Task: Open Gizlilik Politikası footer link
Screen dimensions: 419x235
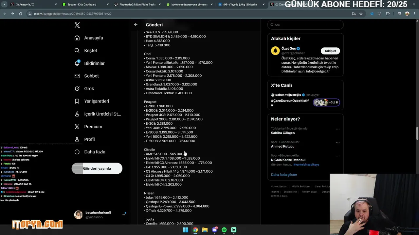Action: tap(301, 187)
